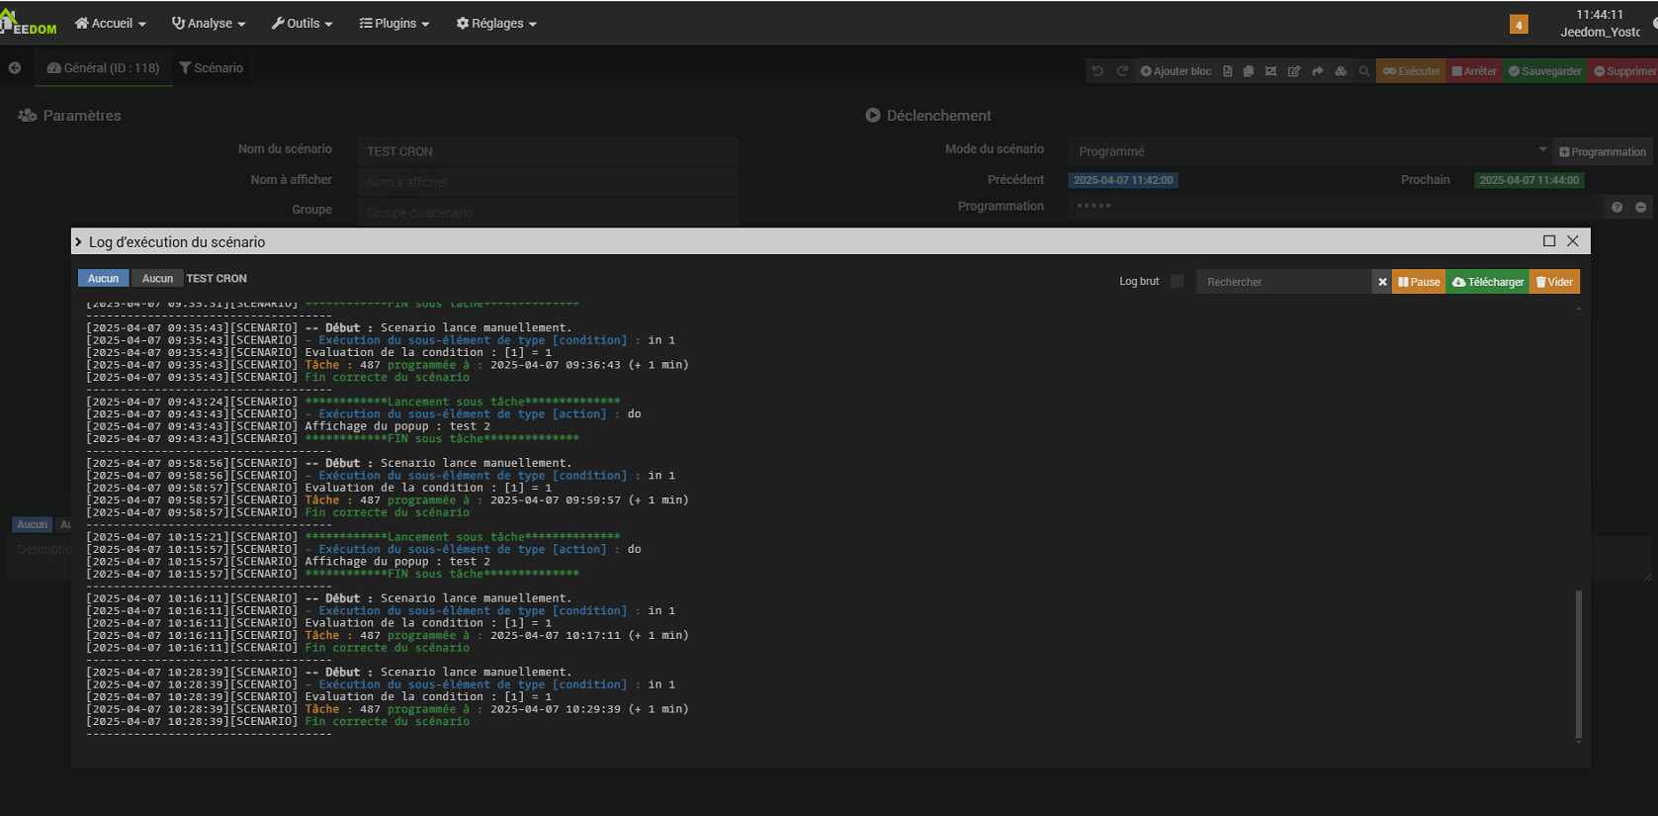1658x816 pixels.
Task: Clear the log search with X icon
Action: [1382, 282]
